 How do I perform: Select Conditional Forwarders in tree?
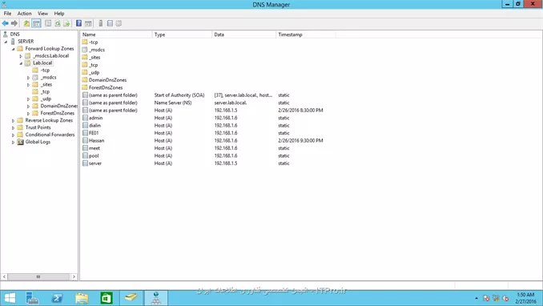(x=50, y=135)
